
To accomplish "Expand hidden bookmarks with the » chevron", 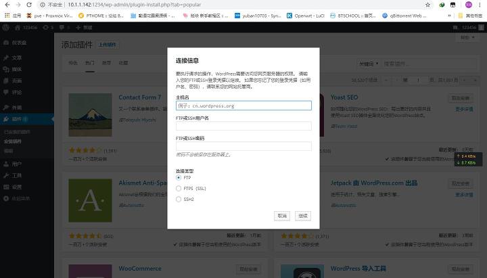I will (x=449, y=16).
